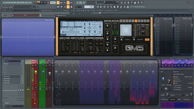Image resolution: width=194 pixels, height=109 pixels.
Task: Click the save project disk icon
Action: (135, 3)
